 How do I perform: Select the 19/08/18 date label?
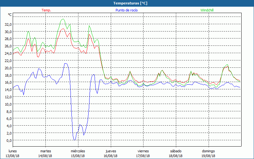[208, 156]
